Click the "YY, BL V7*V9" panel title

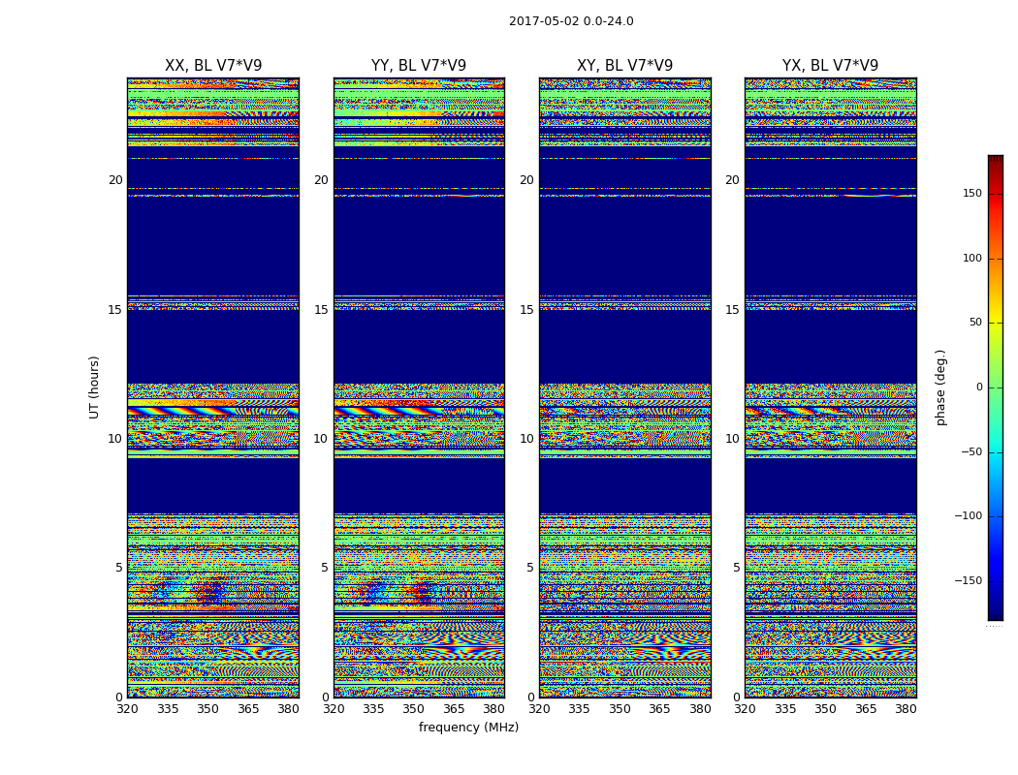(x=419, y=66)
